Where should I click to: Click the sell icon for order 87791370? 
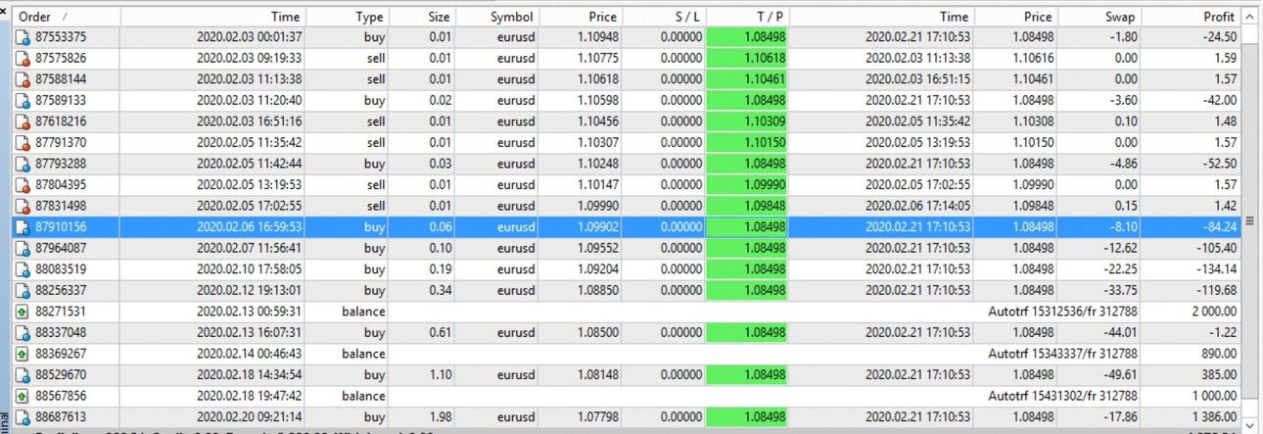23,143
